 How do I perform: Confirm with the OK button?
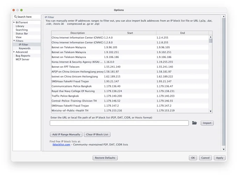193,158
